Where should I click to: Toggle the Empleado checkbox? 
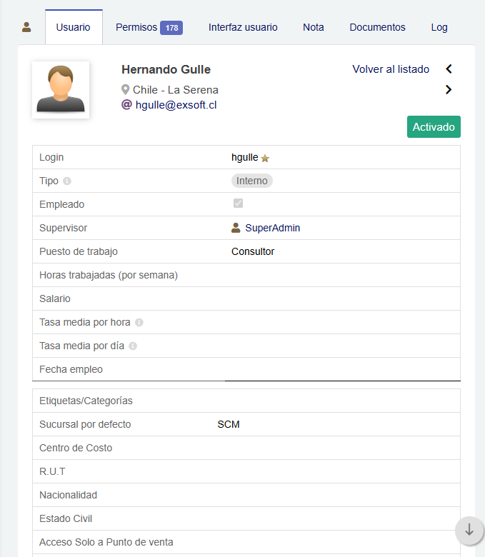238,204
